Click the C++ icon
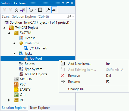This screenshot has height=111, width=129. tap(16, 95)
